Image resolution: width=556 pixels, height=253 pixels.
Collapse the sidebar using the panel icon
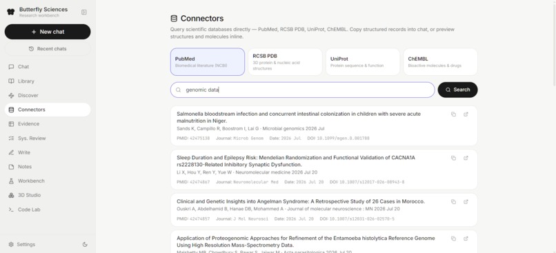pos(84,12)
